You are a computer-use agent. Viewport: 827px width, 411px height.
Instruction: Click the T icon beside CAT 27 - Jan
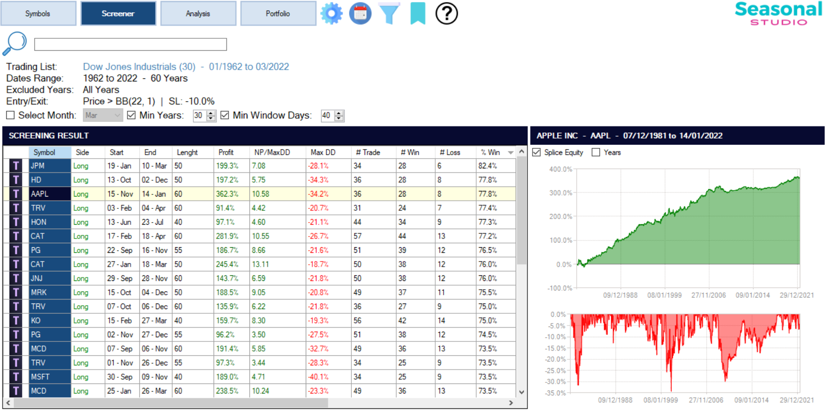(x=16, y=264)
